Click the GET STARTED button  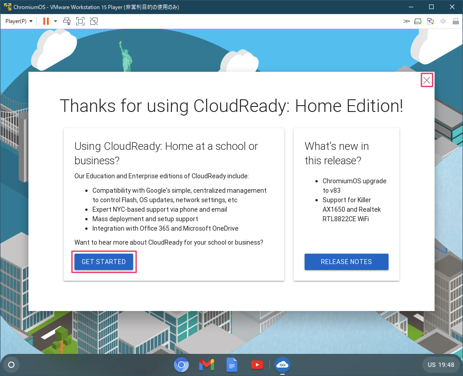[104, 262]
